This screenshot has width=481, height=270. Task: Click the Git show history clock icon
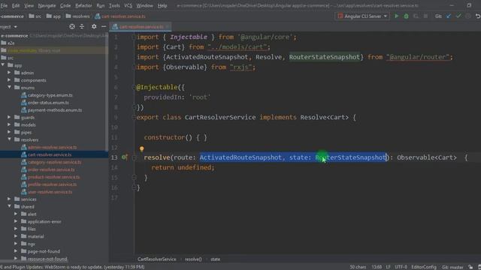coord(467,16)
